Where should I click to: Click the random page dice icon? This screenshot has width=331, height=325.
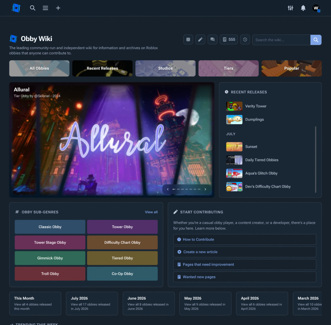coord(188,40)
